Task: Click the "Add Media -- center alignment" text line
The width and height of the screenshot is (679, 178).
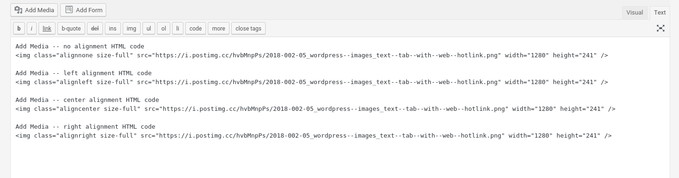Action: 87,100
